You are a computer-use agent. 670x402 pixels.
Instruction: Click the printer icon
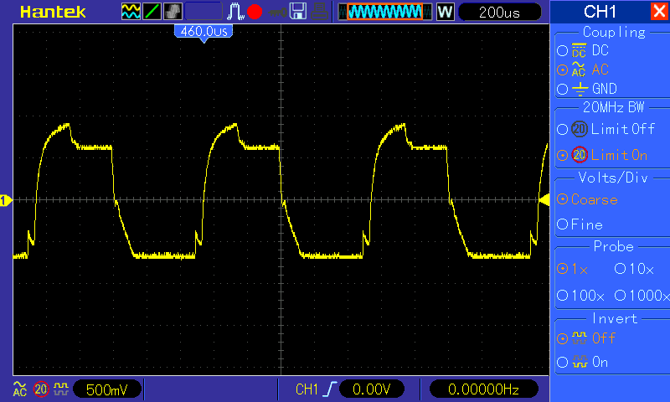[319, 12]
